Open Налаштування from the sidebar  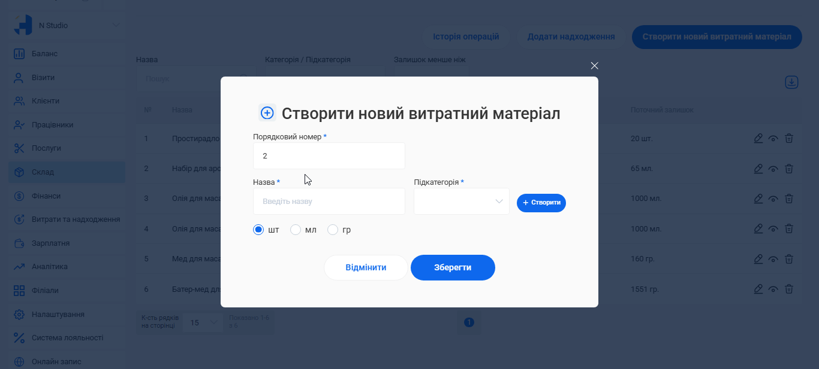coord(46,314)
